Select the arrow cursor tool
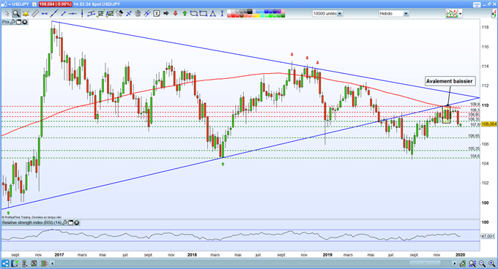498x269 pixels. (7, 14)
